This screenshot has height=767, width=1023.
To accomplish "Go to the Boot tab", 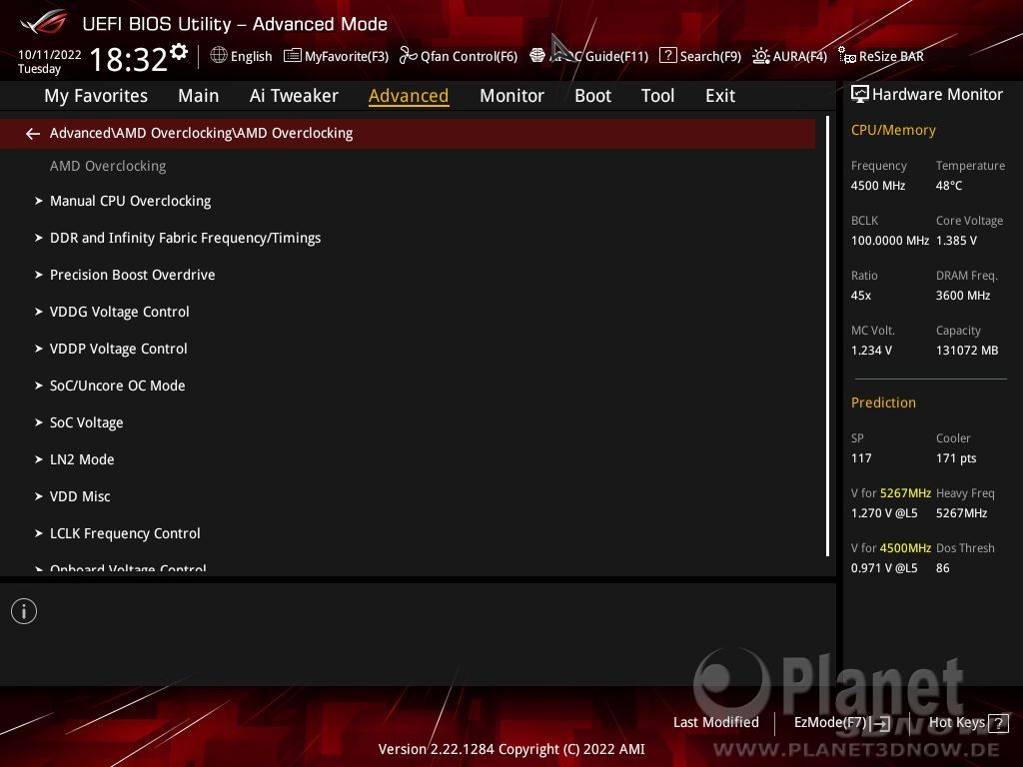I will [x=592, y=96].
